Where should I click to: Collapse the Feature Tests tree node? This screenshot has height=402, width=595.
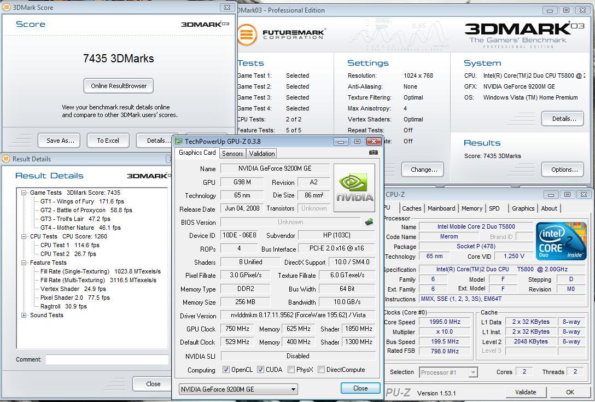(x=24, y=263)
